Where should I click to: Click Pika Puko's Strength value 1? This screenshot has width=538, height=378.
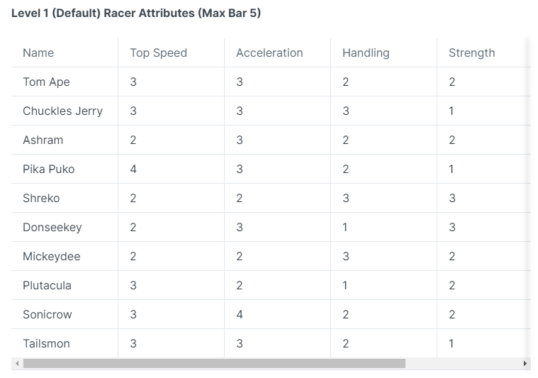pyautogui.click(x=452, y=169)
